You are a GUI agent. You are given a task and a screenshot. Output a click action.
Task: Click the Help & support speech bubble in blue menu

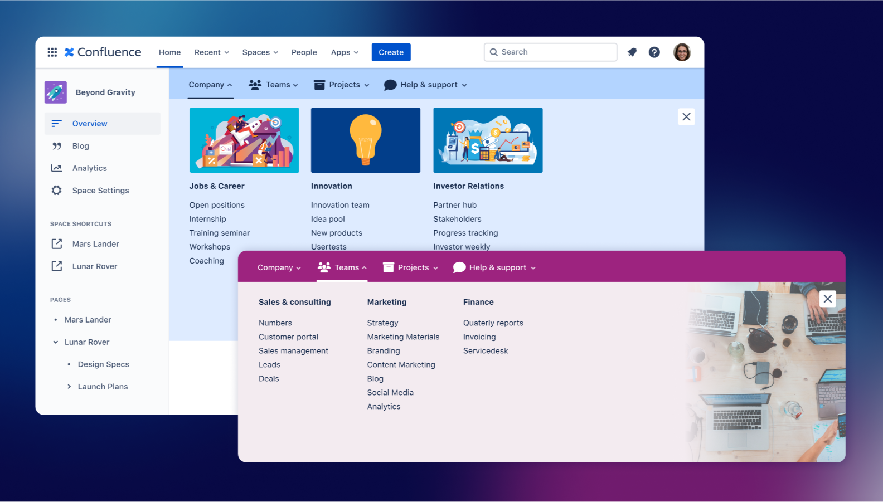tap(390, 85)
